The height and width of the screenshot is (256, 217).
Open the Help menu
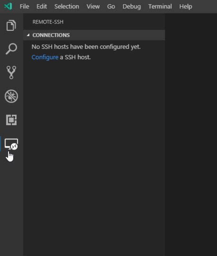click(185, 6)
